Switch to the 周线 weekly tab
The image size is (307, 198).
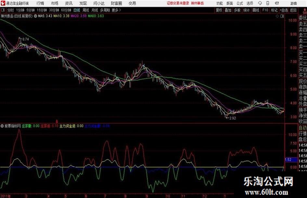(86, 10)
